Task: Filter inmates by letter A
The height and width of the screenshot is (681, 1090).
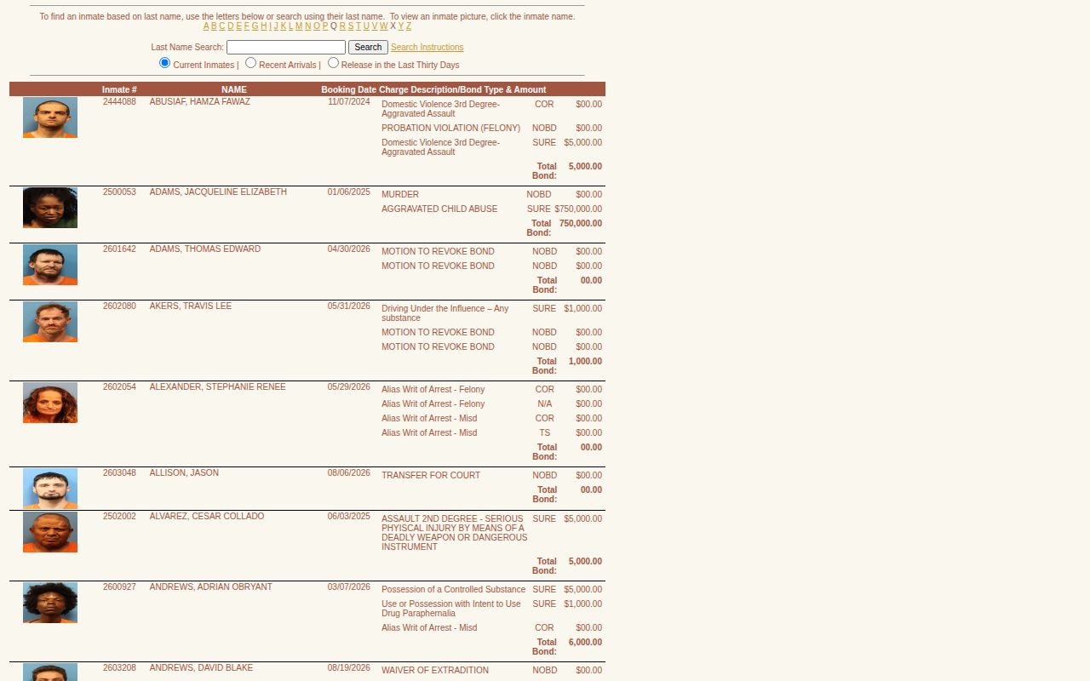Action: coord(206,26)
